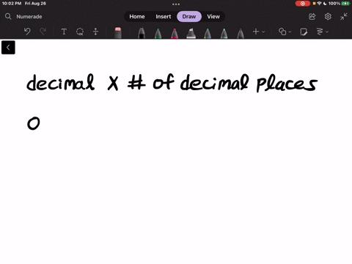The height and width of the screenshot is (264, 352).
Task: Redo the last action
Action: 43,32
